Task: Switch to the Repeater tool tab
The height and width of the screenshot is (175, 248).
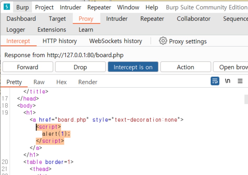Action: pyautogui.click(x=152, y=19)
